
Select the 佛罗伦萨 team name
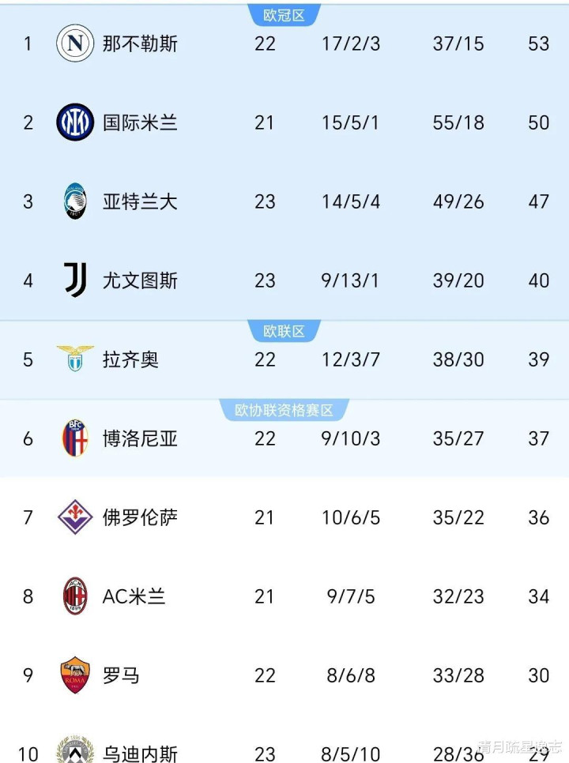click(140, 518)
